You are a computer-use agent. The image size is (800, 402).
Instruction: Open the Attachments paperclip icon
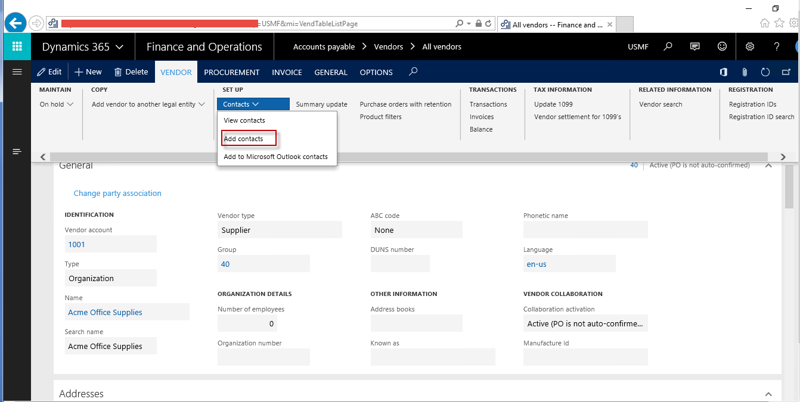(744, 71)
